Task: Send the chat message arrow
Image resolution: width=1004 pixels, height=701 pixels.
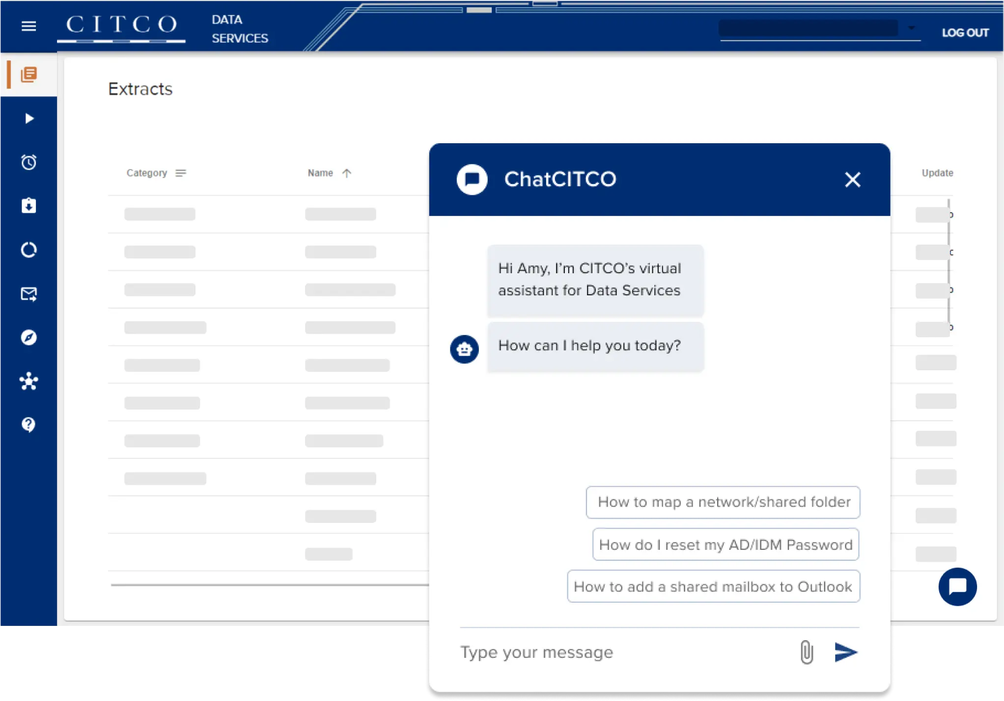Action: (x=846, y=652)
